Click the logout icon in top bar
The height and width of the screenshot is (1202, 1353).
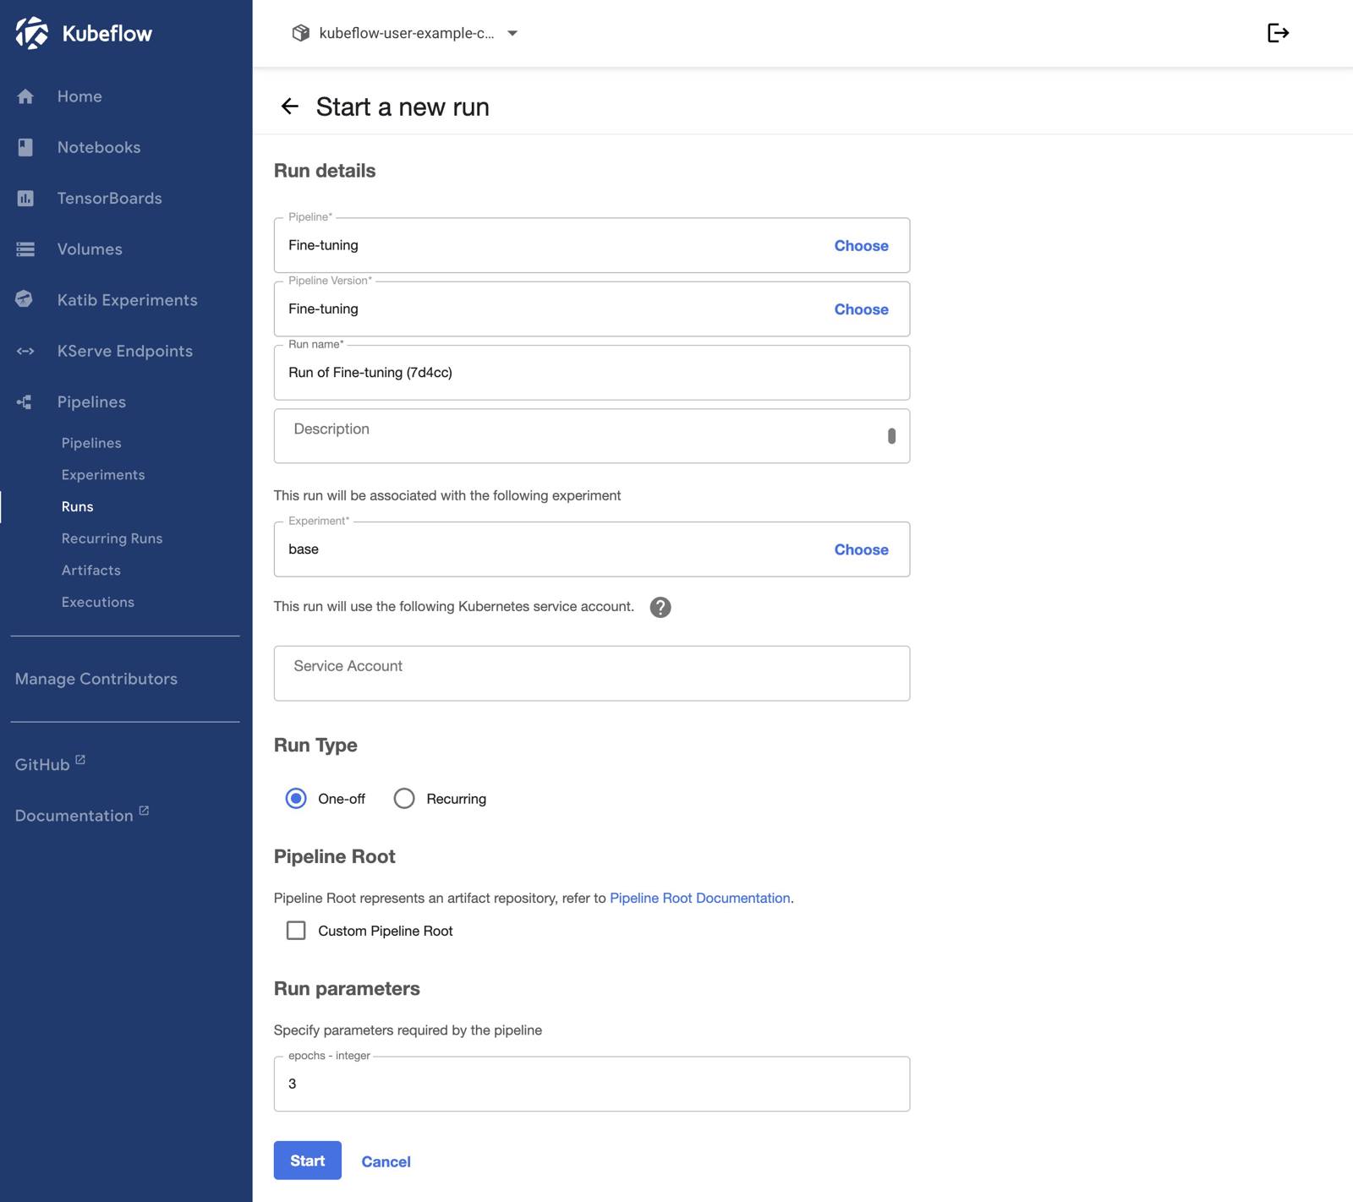click(1279, 33)
